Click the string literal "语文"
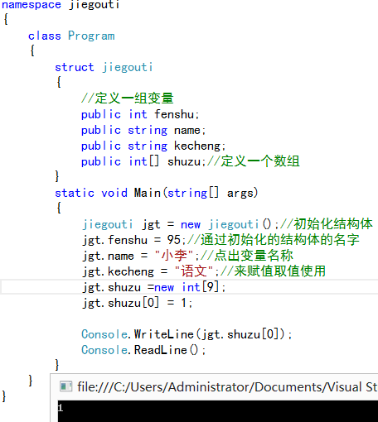 point(194,271)
